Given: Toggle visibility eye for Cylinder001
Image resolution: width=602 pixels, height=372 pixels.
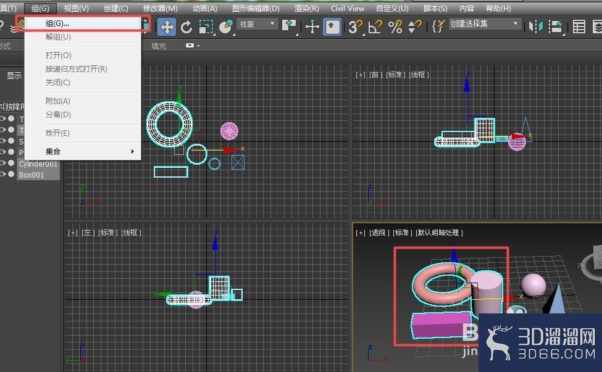Looking at the screenshot, I should pos(2,163).
